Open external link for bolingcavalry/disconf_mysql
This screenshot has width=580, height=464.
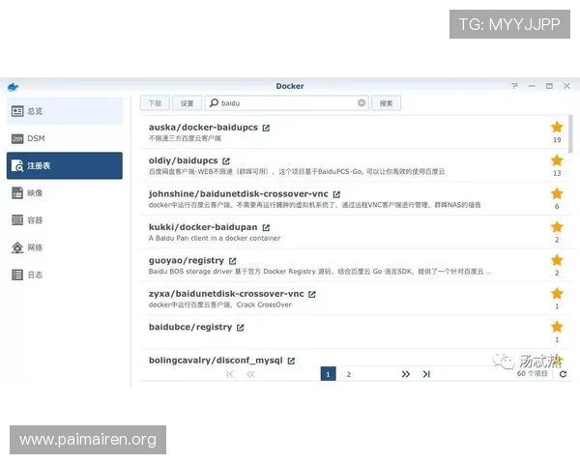pos(291,362)
